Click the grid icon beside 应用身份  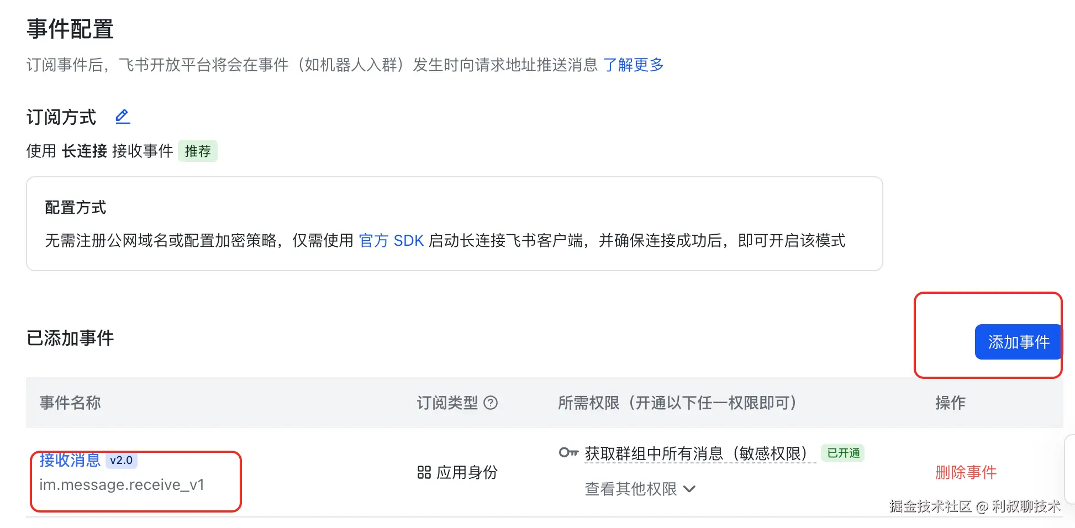(424, 472)
